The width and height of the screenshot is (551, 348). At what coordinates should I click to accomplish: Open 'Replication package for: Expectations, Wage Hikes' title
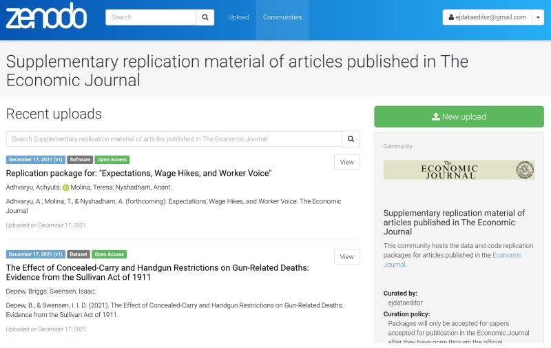[x=139, y=173]
